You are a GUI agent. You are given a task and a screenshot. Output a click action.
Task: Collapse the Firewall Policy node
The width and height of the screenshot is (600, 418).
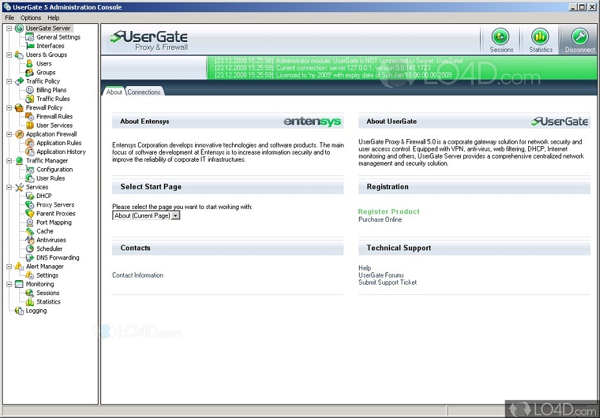[9, 108]
